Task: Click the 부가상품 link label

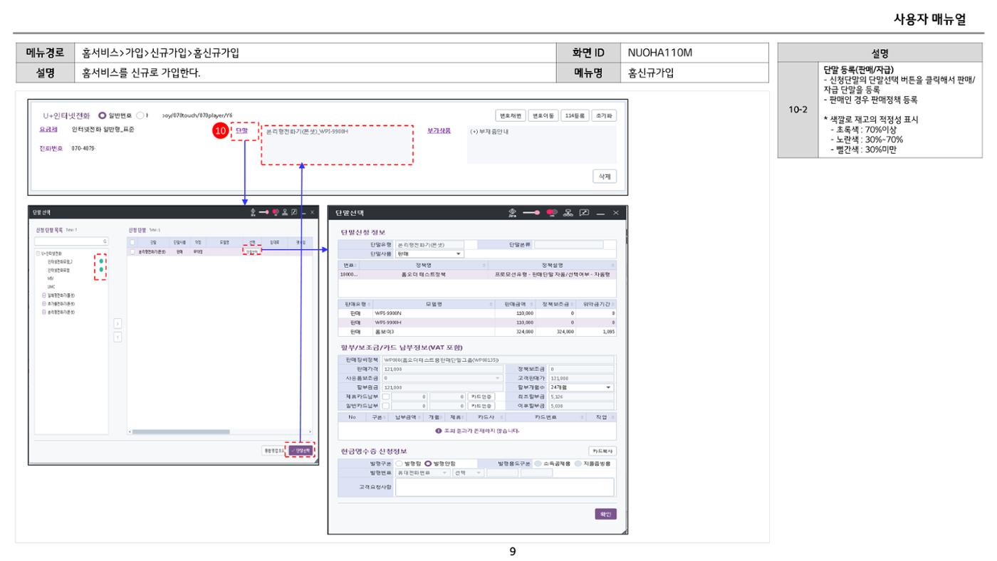Action: 439,131
